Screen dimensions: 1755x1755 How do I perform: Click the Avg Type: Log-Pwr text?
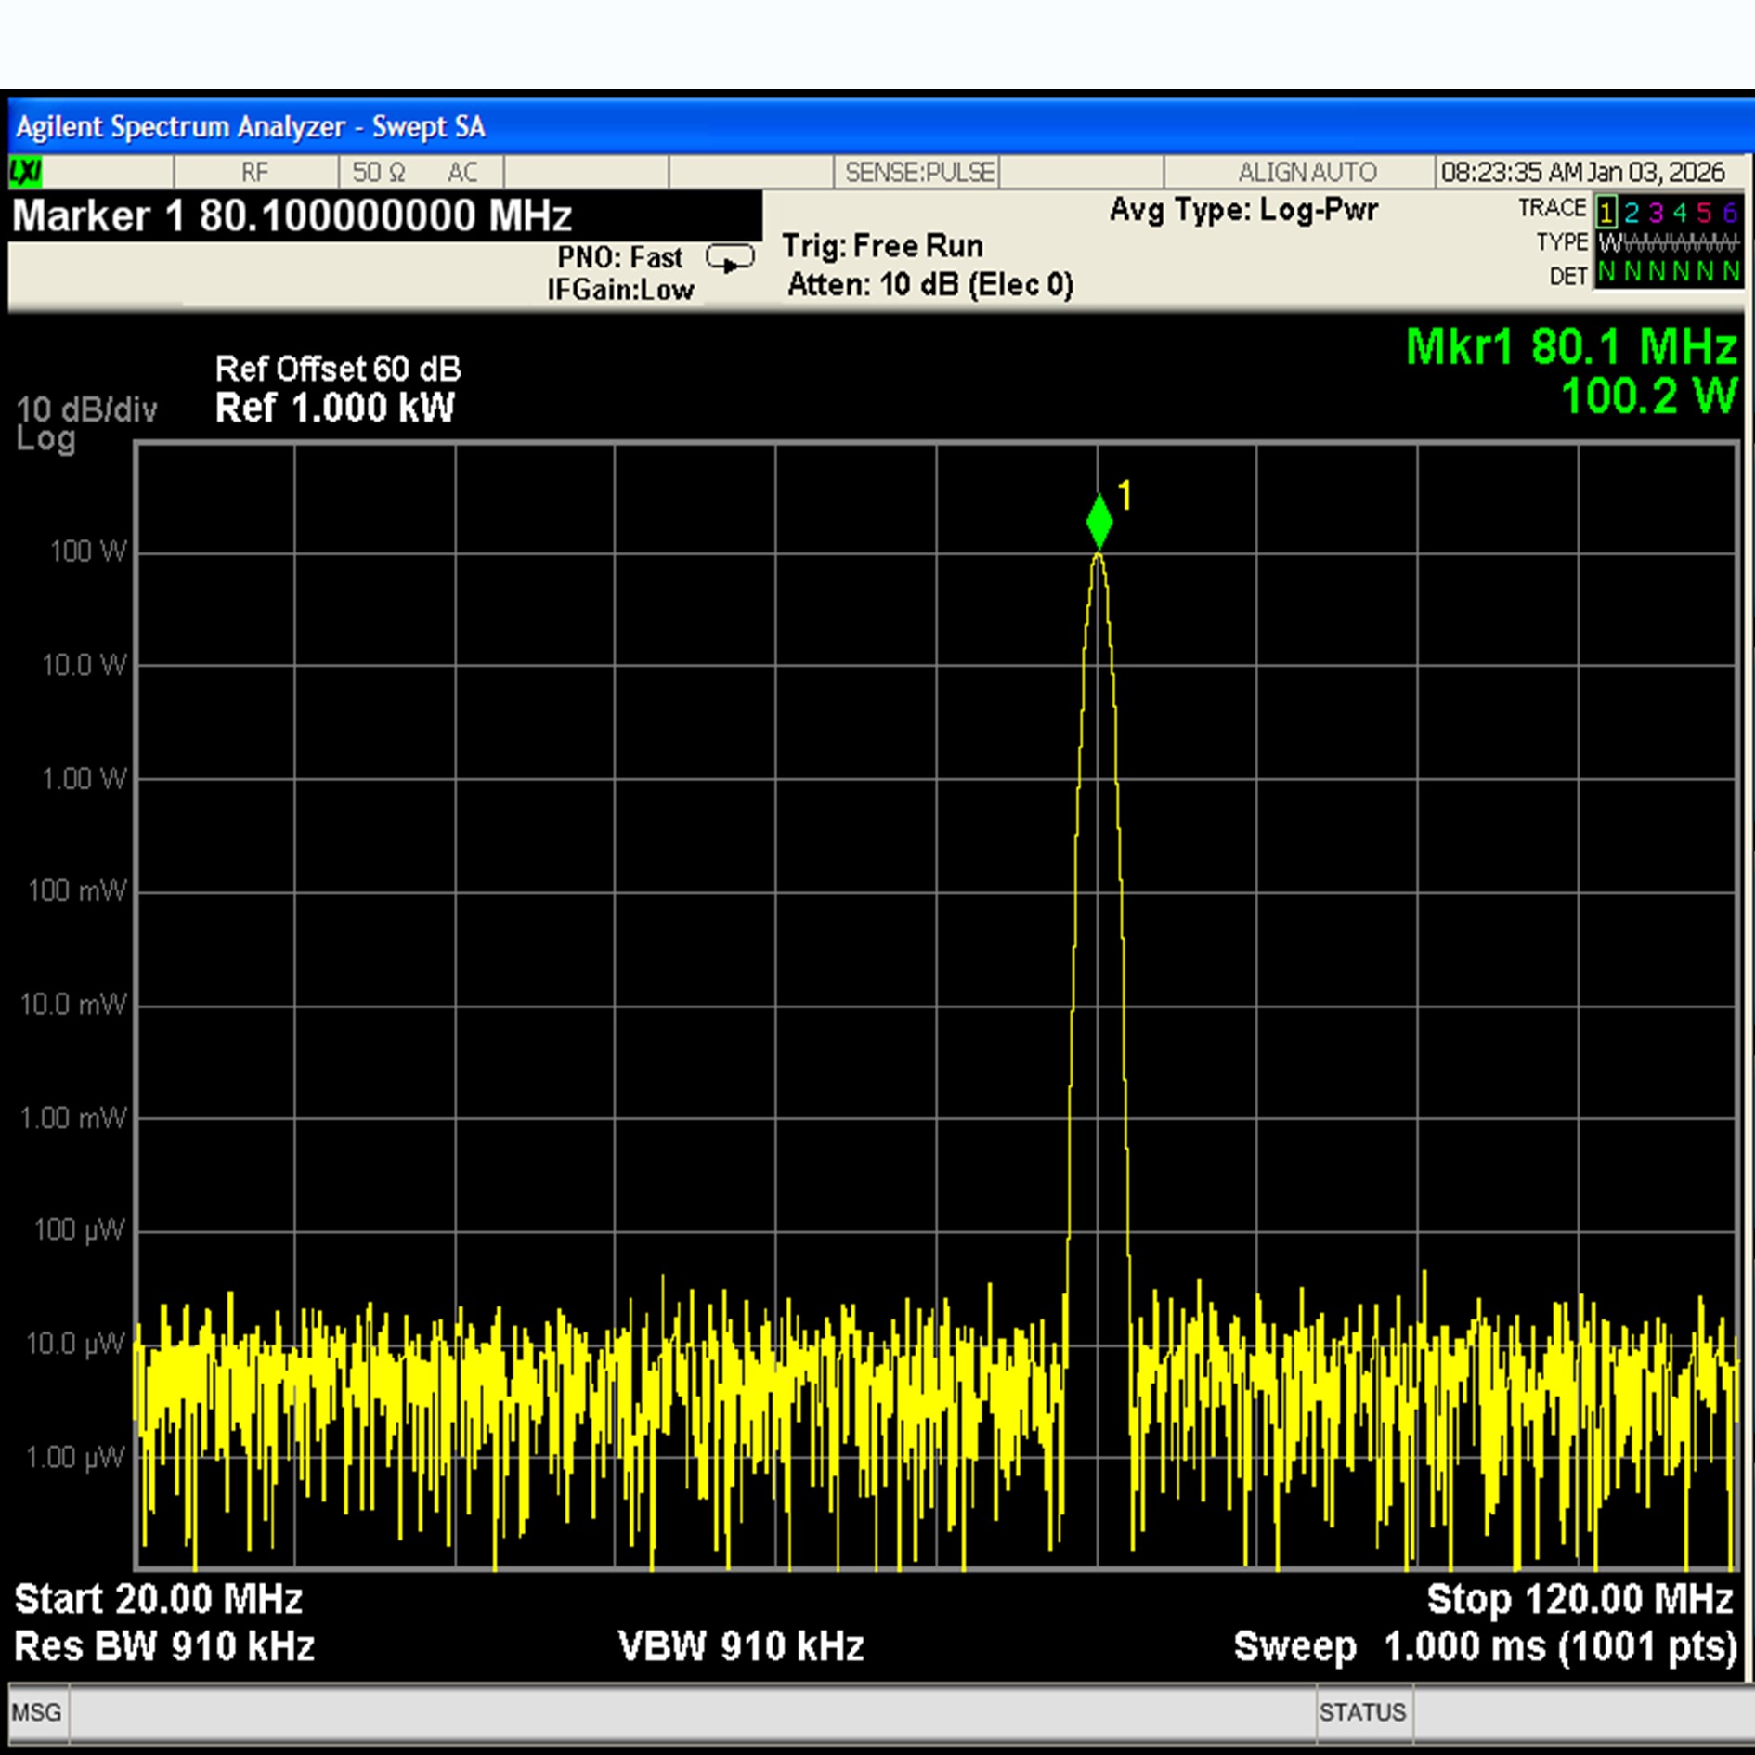coord(1243,210)
